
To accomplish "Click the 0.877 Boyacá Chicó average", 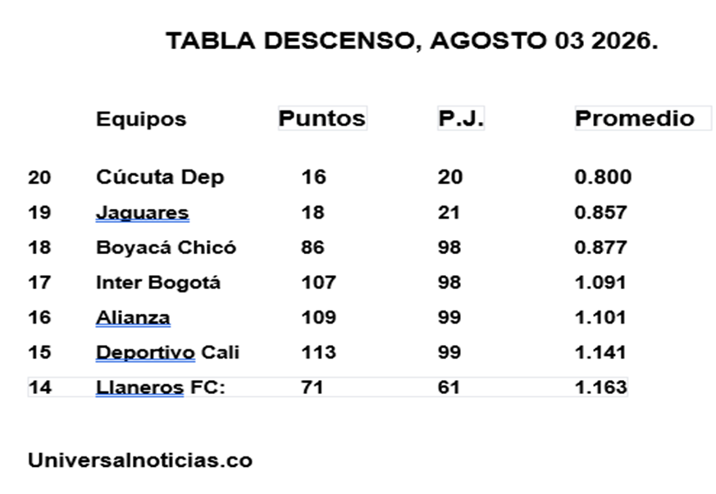I will [x=600, y=247].
